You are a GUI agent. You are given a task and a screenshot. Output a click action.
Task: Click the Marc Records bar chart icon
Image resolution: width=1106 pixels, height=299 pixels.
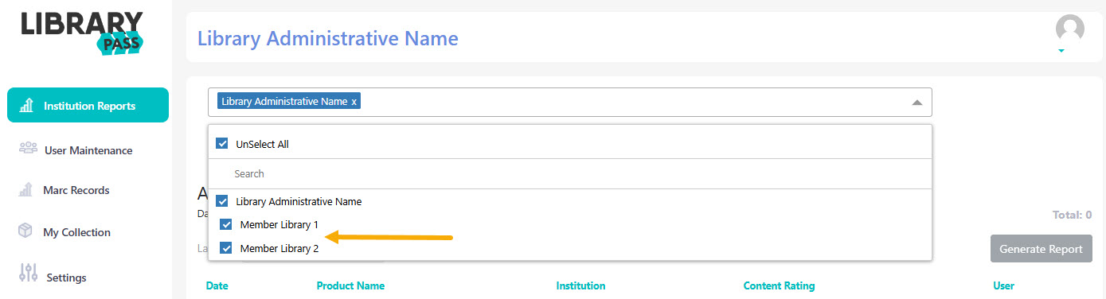coord(26,190)
